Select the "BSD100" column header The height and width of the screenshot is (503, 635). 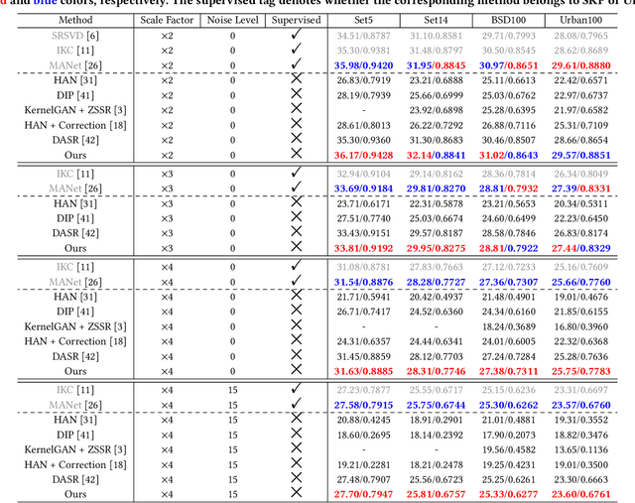[508, 20]
